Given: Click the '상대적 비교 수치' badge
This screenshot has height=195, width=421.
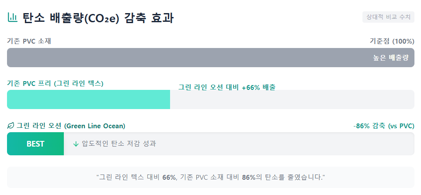Looking at the screenshot, I should click(x=388, y=17).
